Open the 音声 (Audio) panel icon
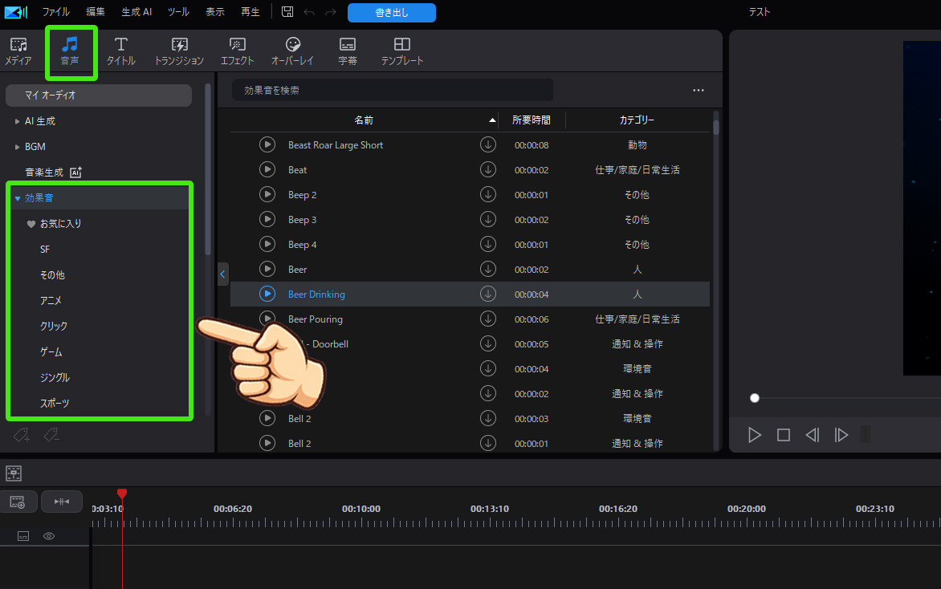 click(71, 51)
